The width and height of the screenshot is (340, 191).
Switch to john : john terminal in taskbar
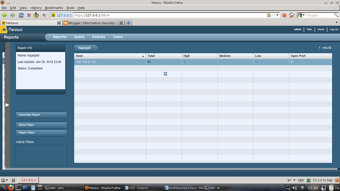(x=63, y=188)
